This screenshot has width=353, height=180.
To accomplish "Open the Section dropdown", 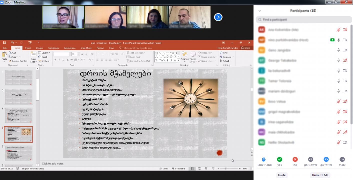I will click(44, 61).
